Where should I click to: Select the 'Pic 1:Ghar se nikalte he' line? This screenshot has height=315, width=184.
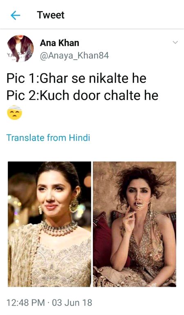[x=76, y=79]
